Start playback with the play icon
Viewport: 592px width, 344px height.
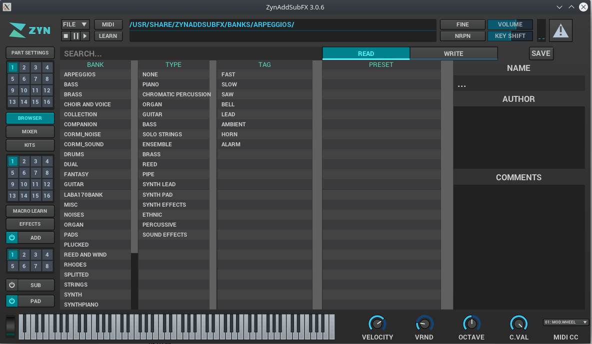85,36
